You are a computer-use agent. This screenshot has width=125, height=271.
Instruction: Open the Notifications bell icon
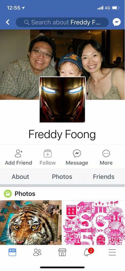[x=87, y=252]
